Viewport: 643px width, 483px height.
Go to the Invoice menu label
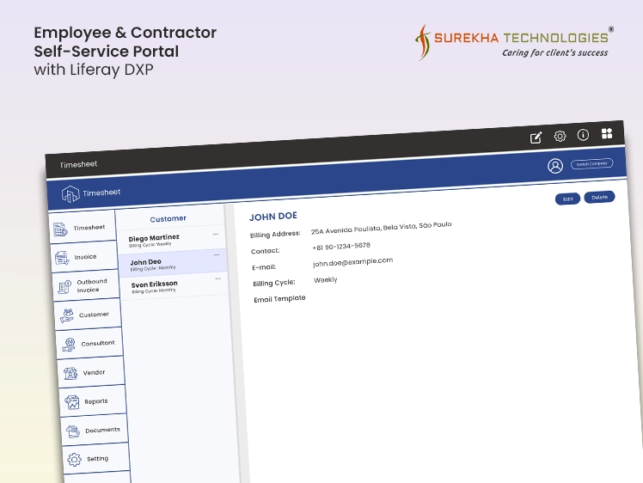85,257
